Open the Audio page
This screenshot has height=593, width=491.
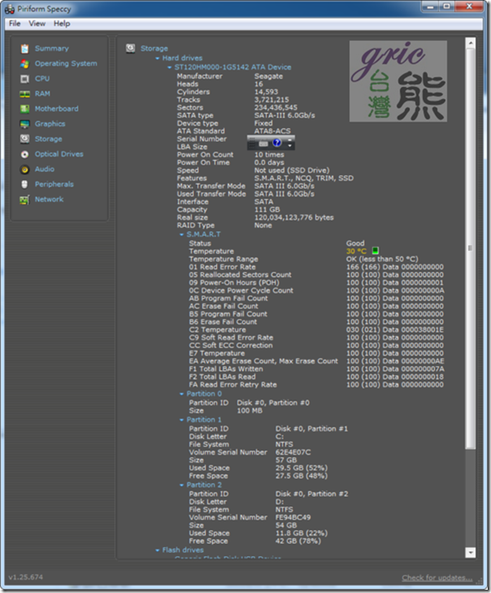tap(45, 169)
